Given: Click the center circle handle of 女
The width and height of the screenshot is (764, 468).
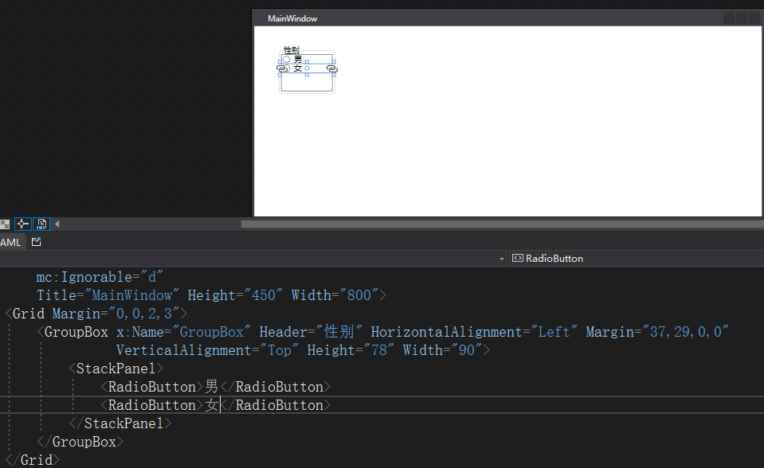Looking at the screenshot, I should point(307,68).
